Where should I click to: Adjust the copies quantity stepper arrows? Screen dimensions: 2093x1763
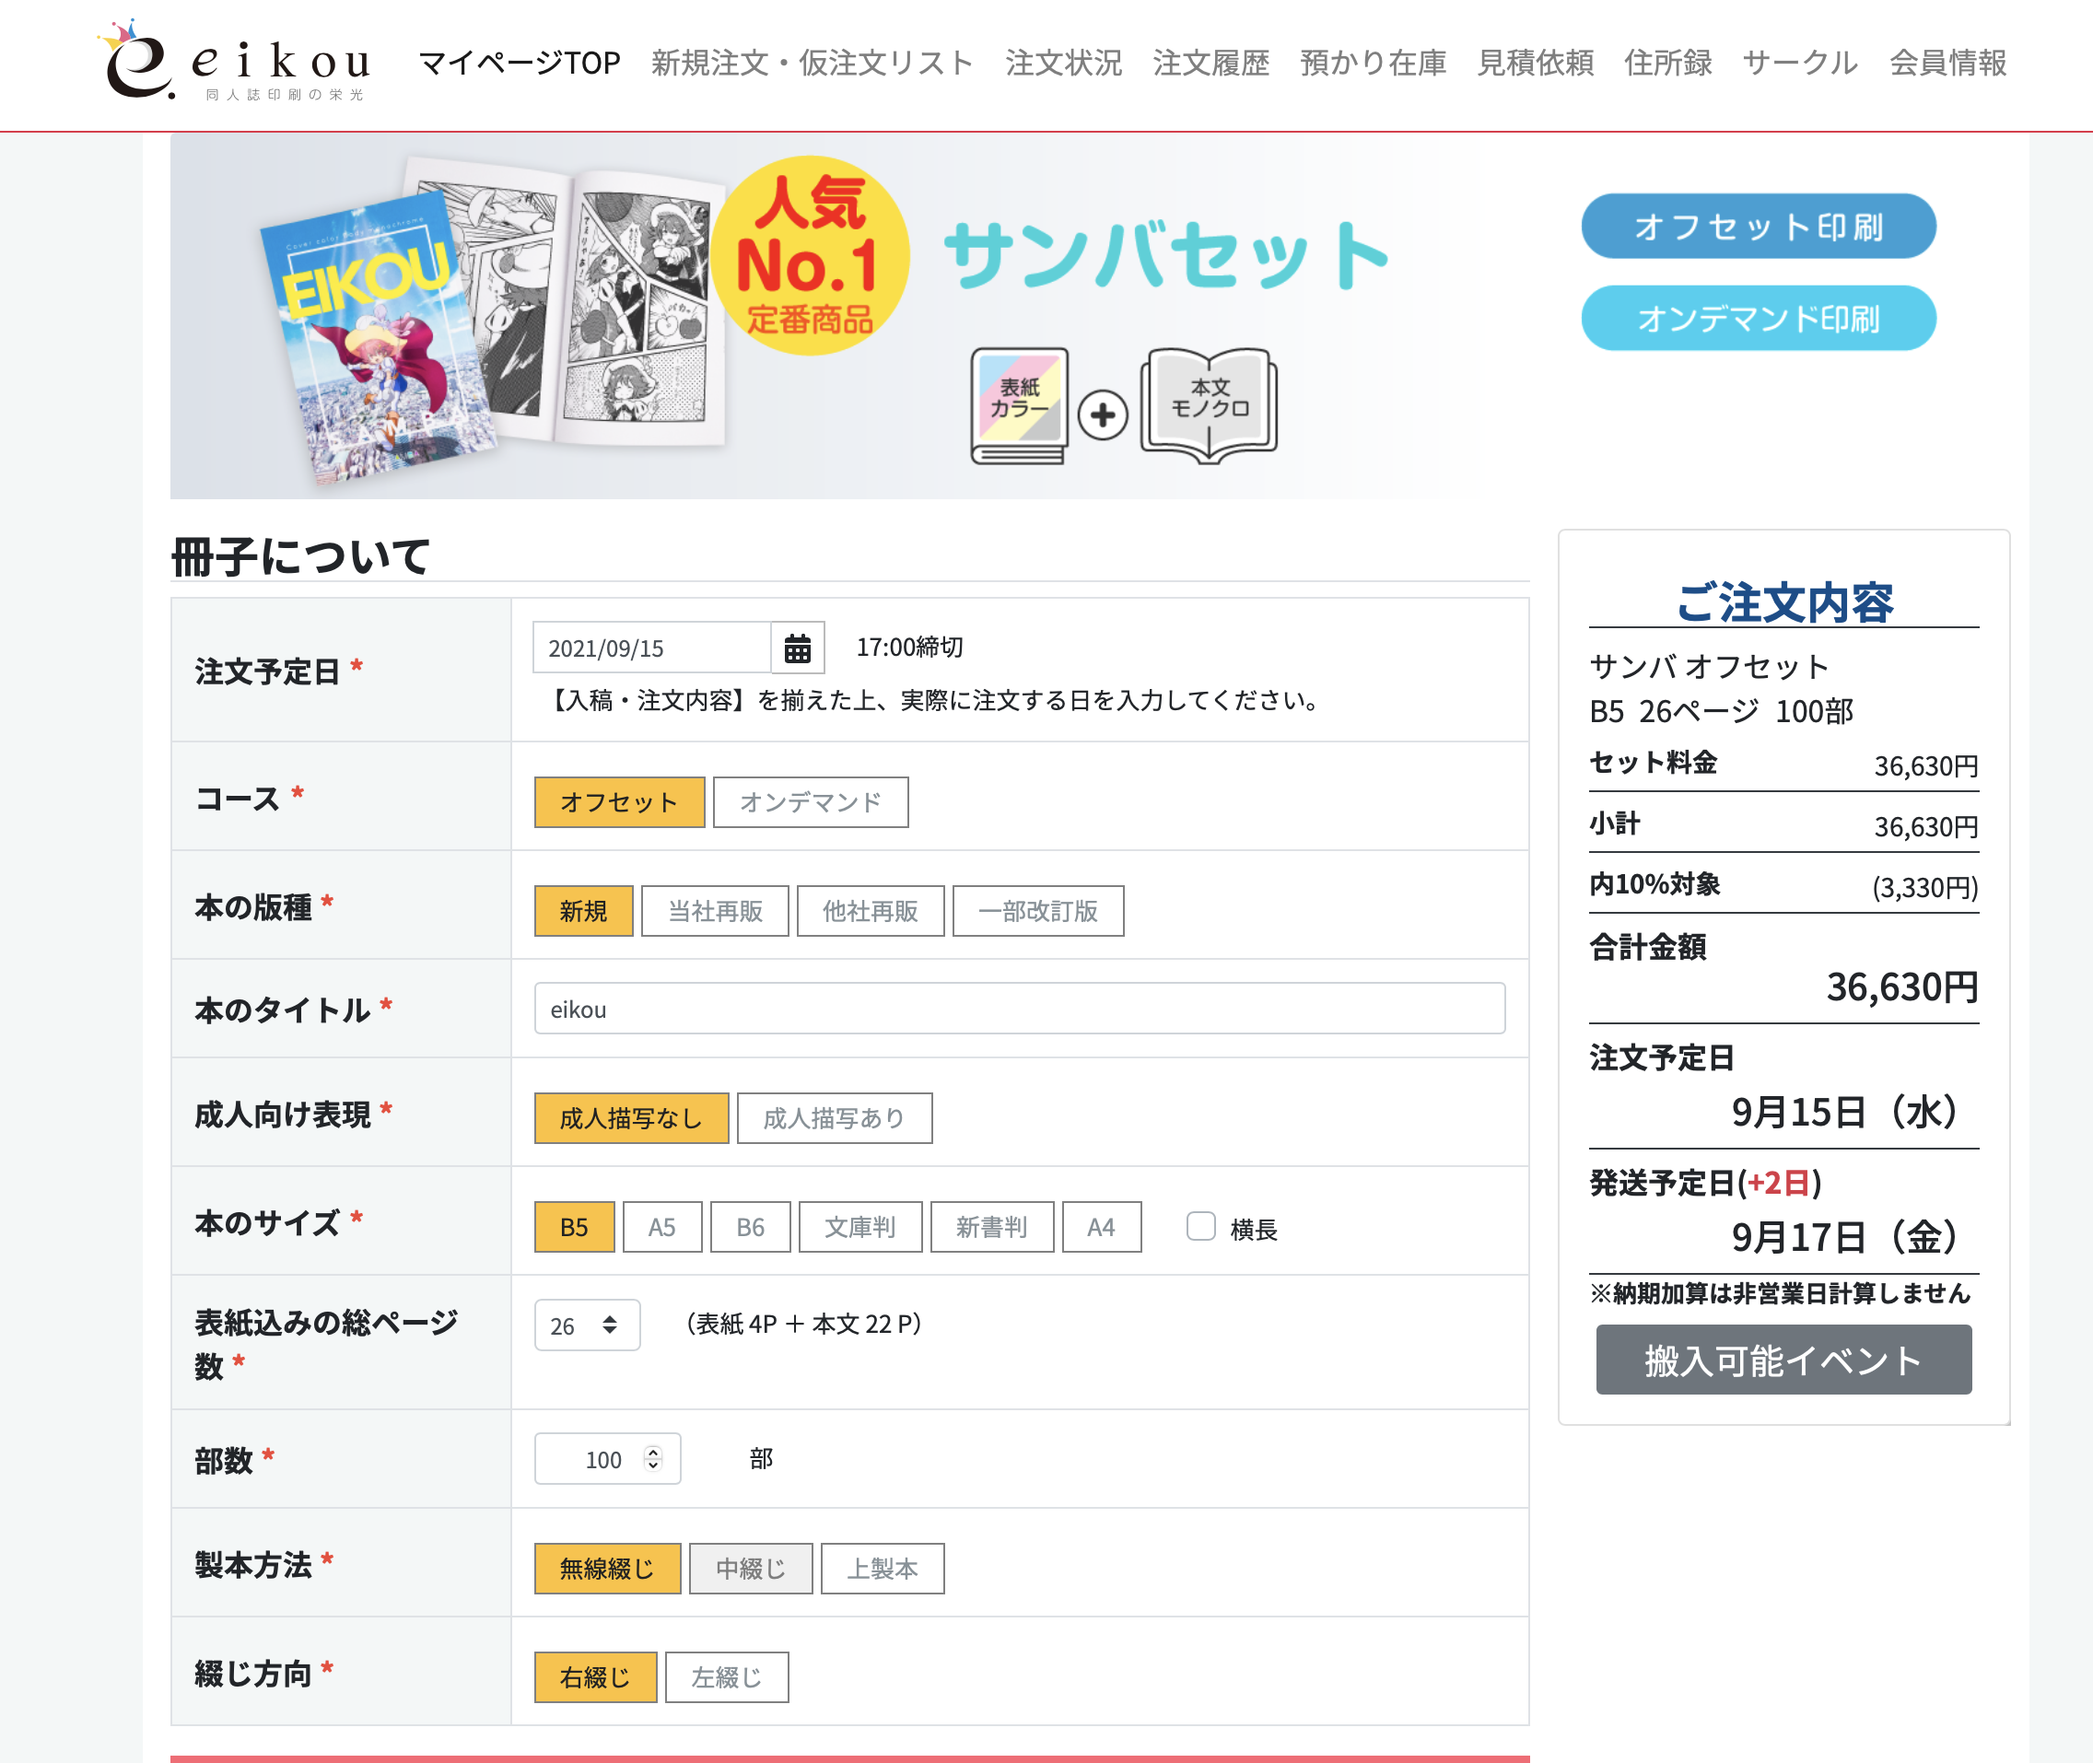coord(653,1459)
